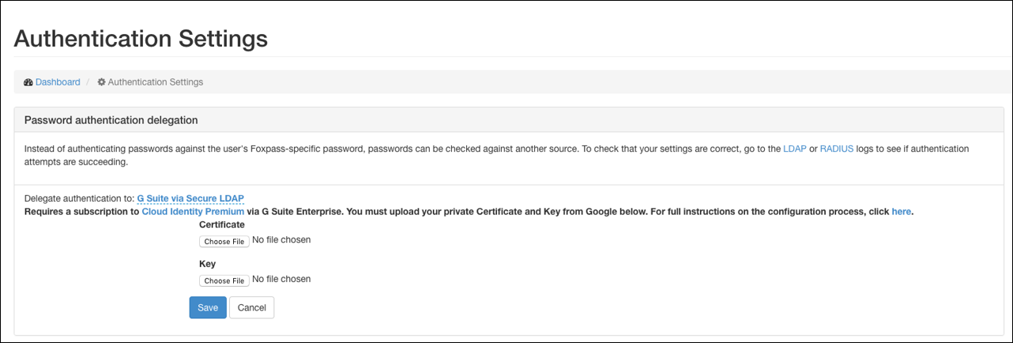The height and width of the screenshot is (343, 1013).
Task: Click 'No file chosen' under Key
Action: click(281, 279)
